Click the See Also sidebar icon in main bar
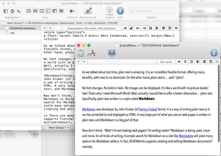 (x=157, y=28)
